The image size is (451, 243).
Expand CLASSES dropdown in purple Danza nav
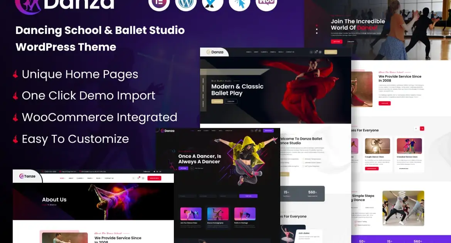pos(206,131)
